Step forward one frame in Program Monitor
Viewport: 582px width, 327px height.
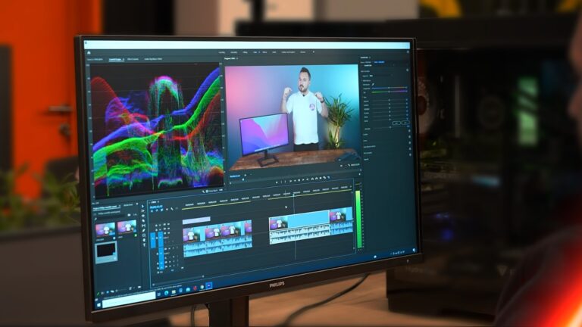click(x=303, y=180)
